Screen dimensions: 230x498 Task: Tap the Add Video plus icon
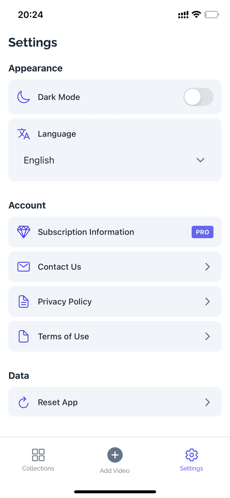(x=115, y=455)
